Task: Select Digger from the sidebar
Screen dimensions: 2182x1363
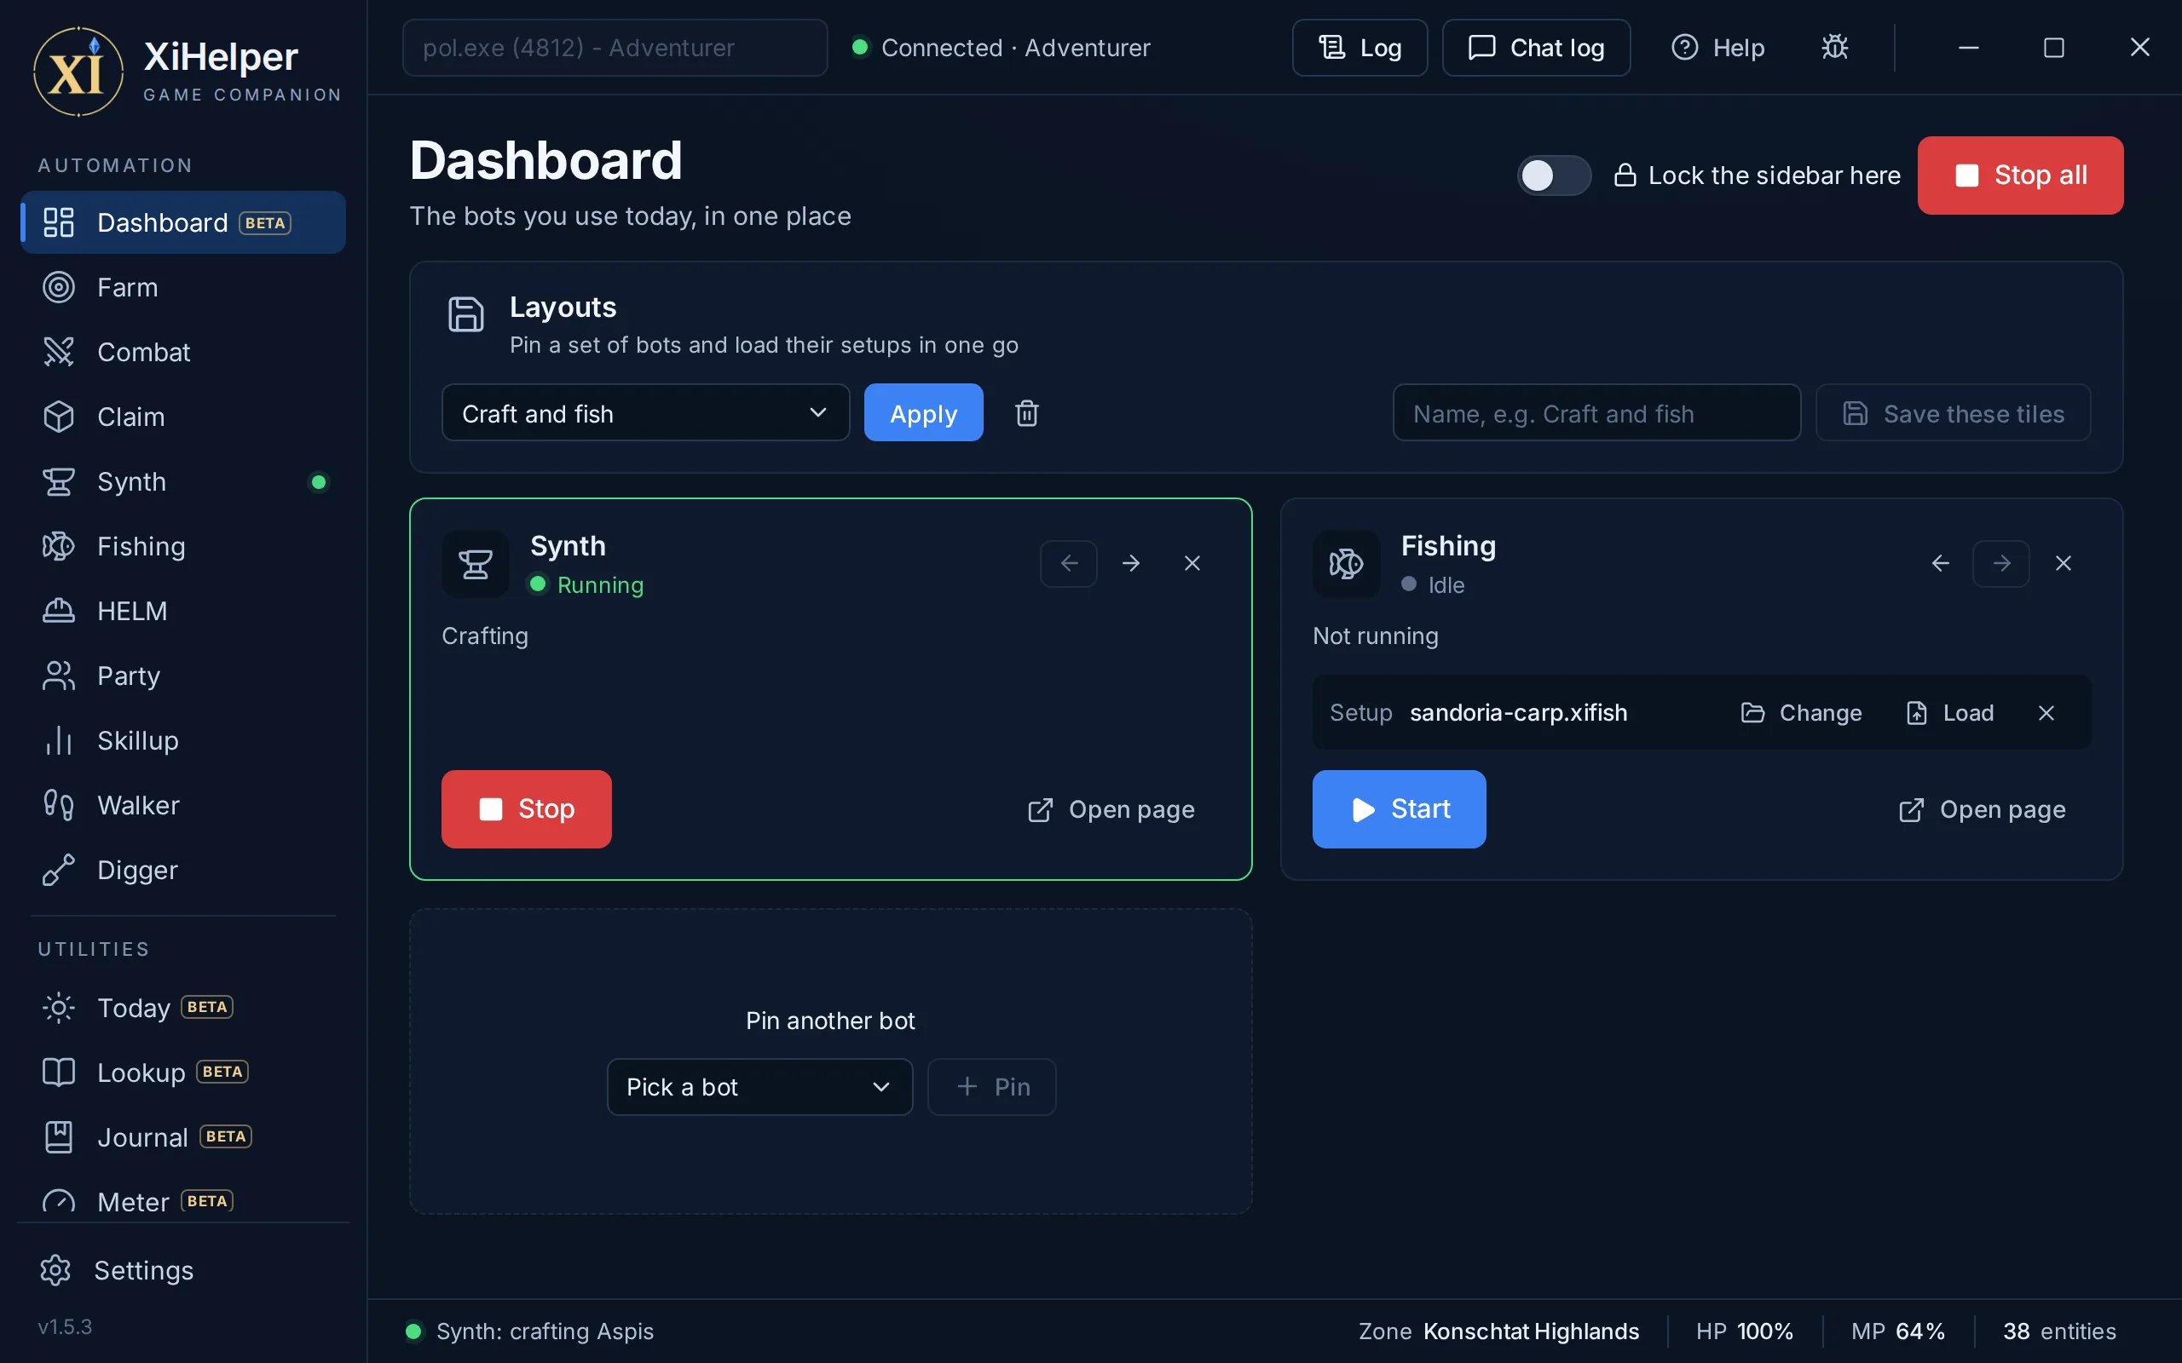Action: pyautogui.click(x=183, y=871)
